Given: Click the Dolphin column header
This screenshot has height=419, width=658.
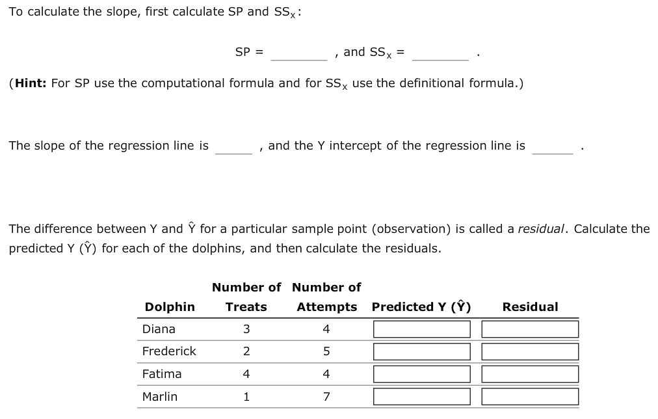Looking at the screenshot, I should click(x=170, y=306).
